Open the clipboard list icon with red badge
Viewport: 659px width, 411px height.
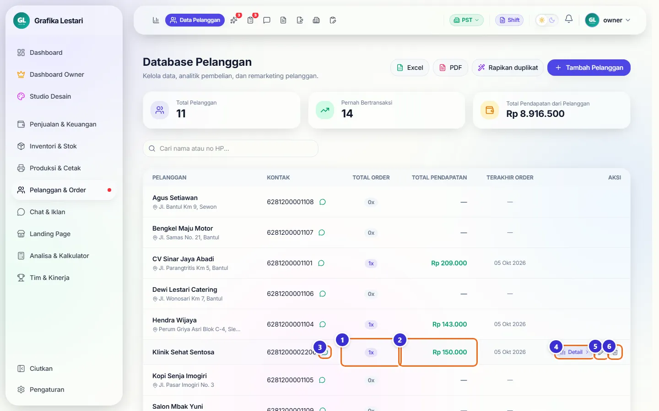pyautogui.click(x=250, y=20)
